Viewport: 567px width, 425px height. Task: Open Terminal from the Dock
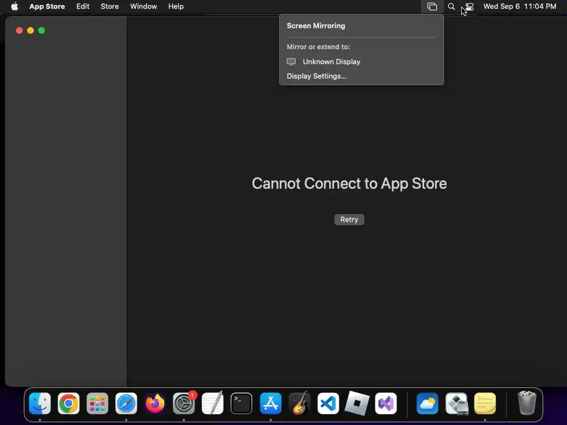[x=241, y=403]
